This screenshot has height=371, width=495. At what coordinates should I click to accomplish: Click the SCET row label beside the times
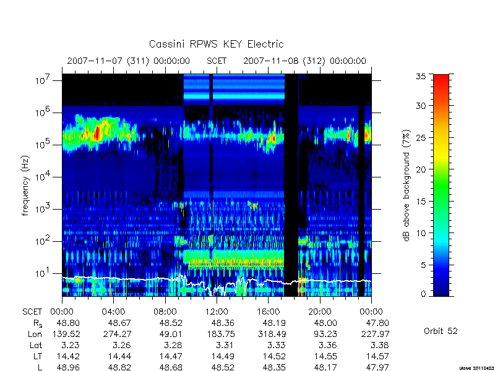click(32, 312)
